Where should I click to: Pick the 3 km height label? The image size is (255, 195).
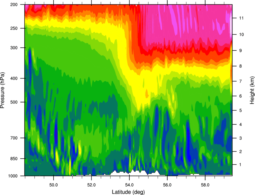tap(241, 138)
